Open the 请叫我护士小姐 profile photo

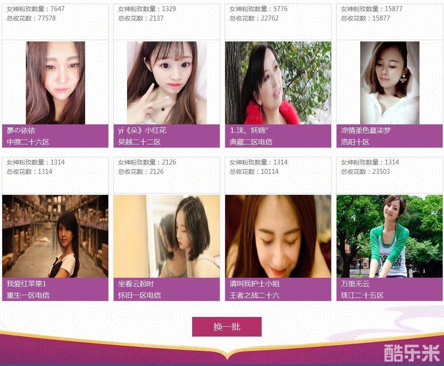point(278,236)
